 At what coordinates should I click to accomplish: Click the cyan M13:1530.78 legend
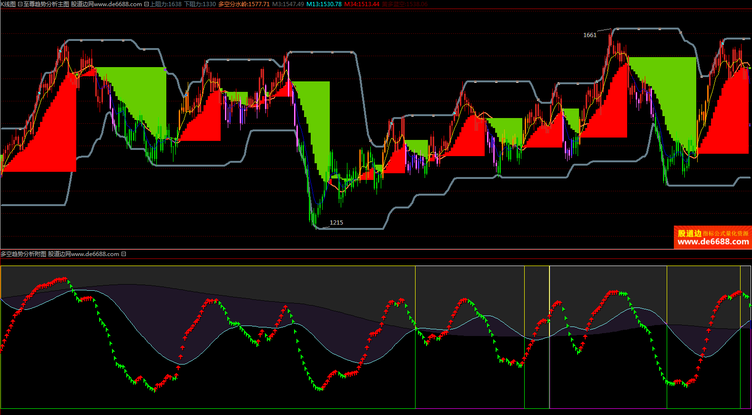tap(324, 4)
